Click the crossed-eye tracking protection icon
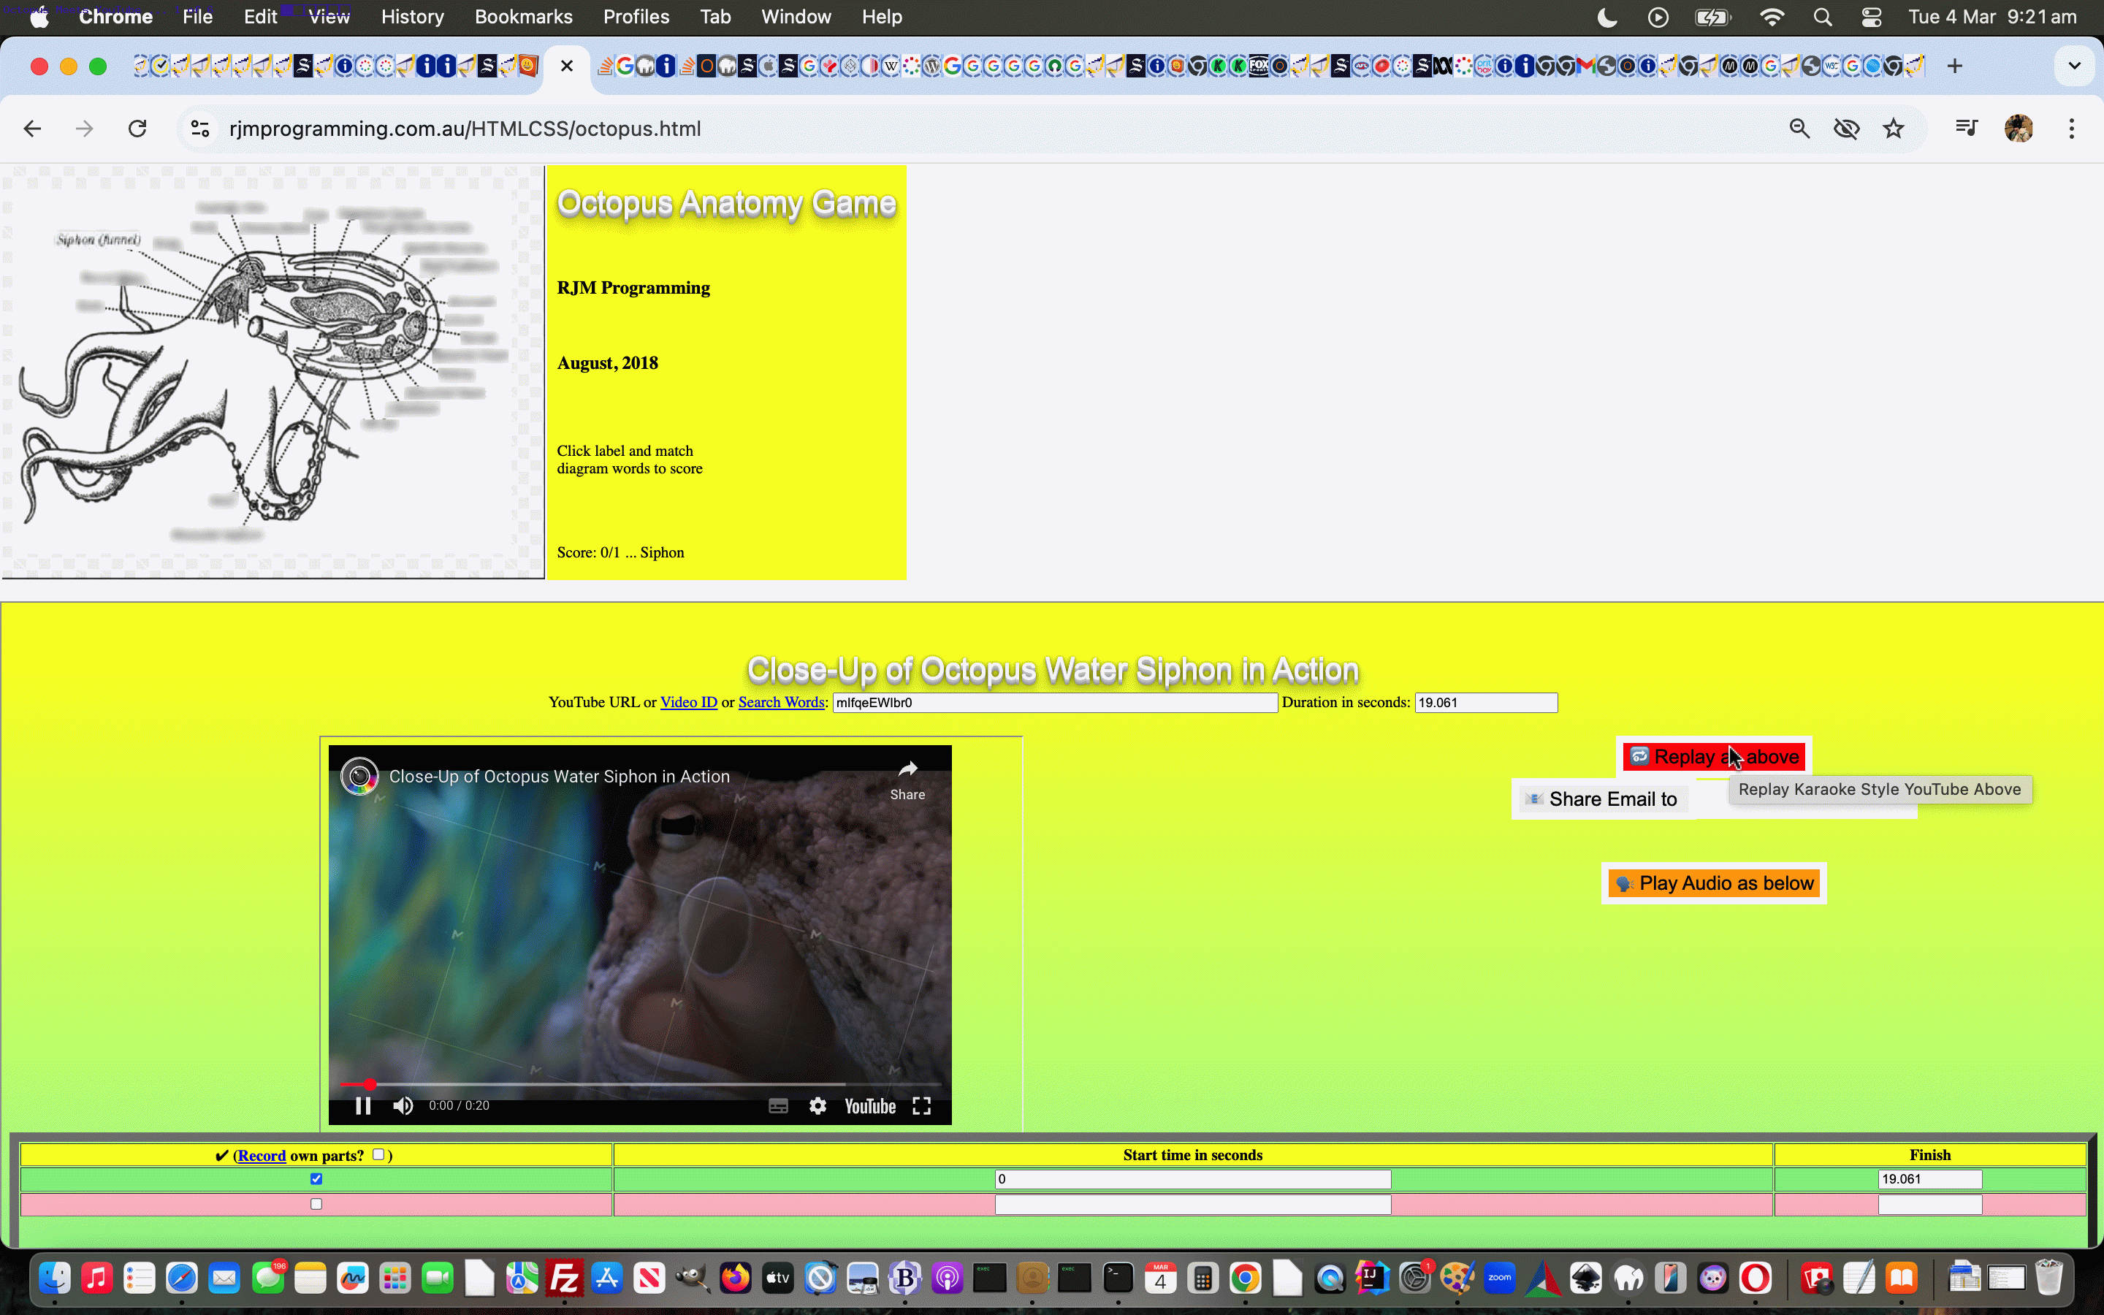Image resolution: width=2104 pixels, height=1315 pixels. click(1846, 129)
